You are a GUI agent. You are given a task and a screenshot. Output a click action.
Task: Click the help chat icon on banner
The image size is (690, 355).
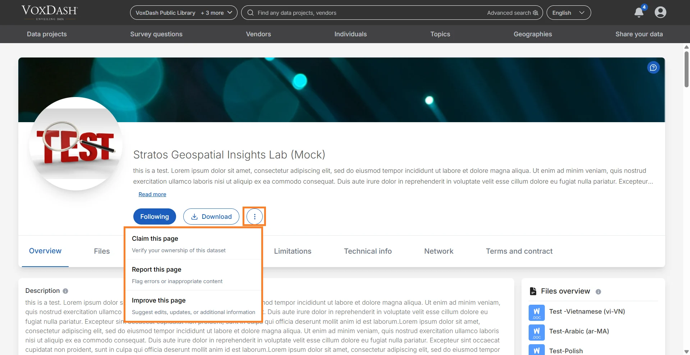[x=653, y=68]
